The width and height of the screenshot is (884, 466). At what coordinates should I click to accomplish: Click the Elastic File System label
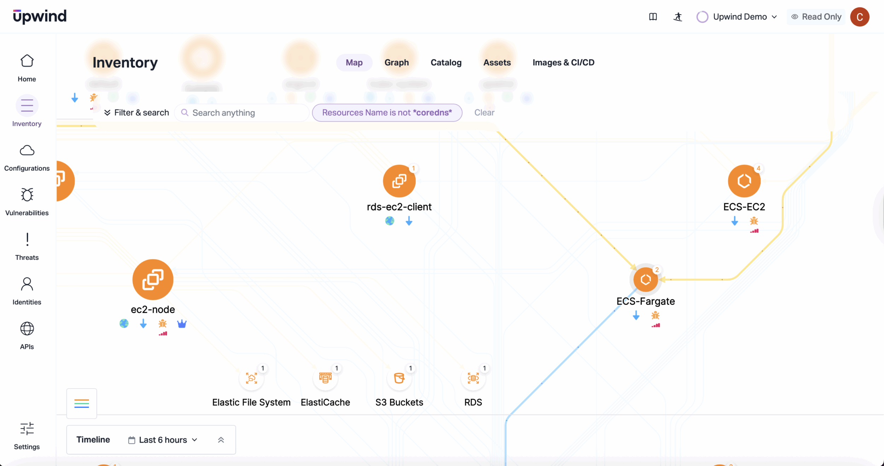coord(251,402)
